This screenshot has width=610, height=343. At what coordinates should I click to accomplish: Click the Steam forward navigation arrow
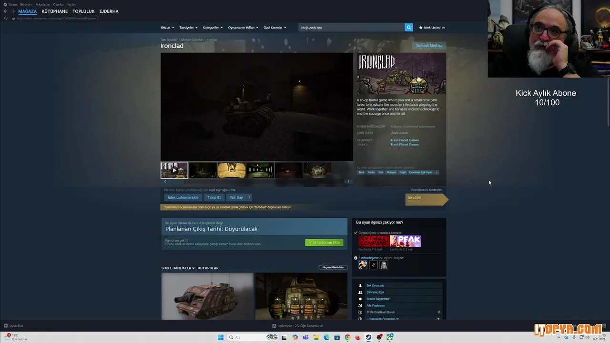pyautogui.click(x=12, y=11)
